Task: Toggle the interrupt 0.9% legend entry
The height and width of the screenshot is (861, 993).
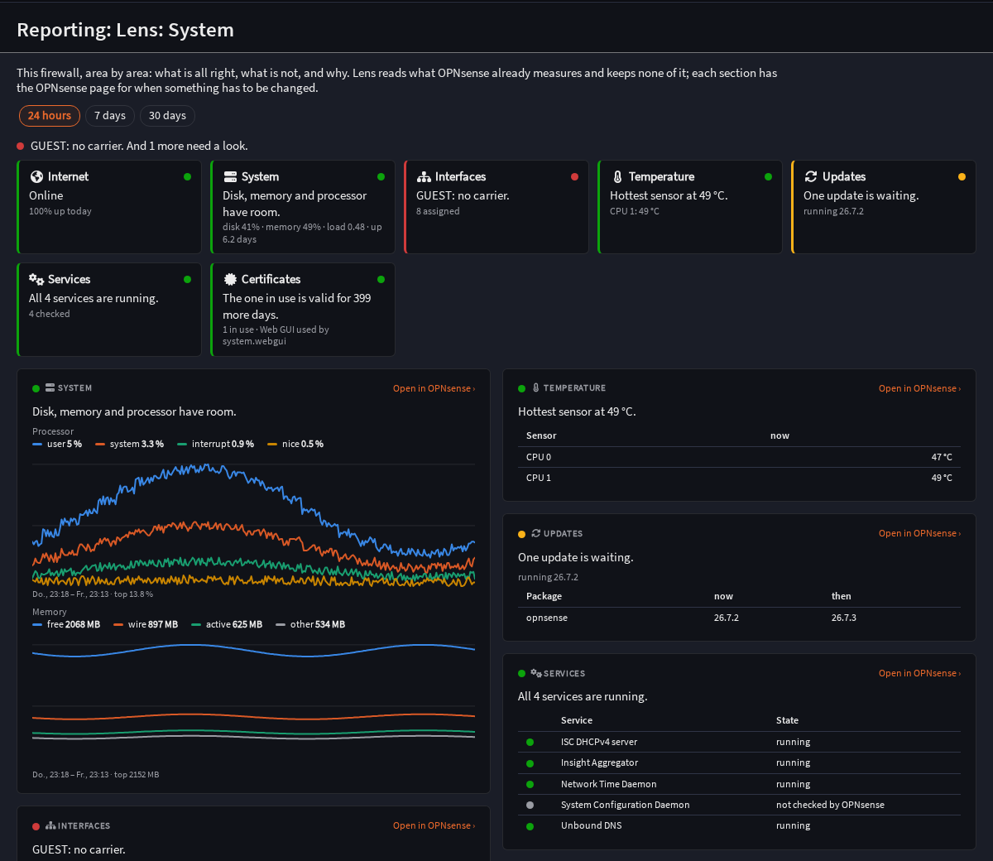Action: click(x=216, y=444)
